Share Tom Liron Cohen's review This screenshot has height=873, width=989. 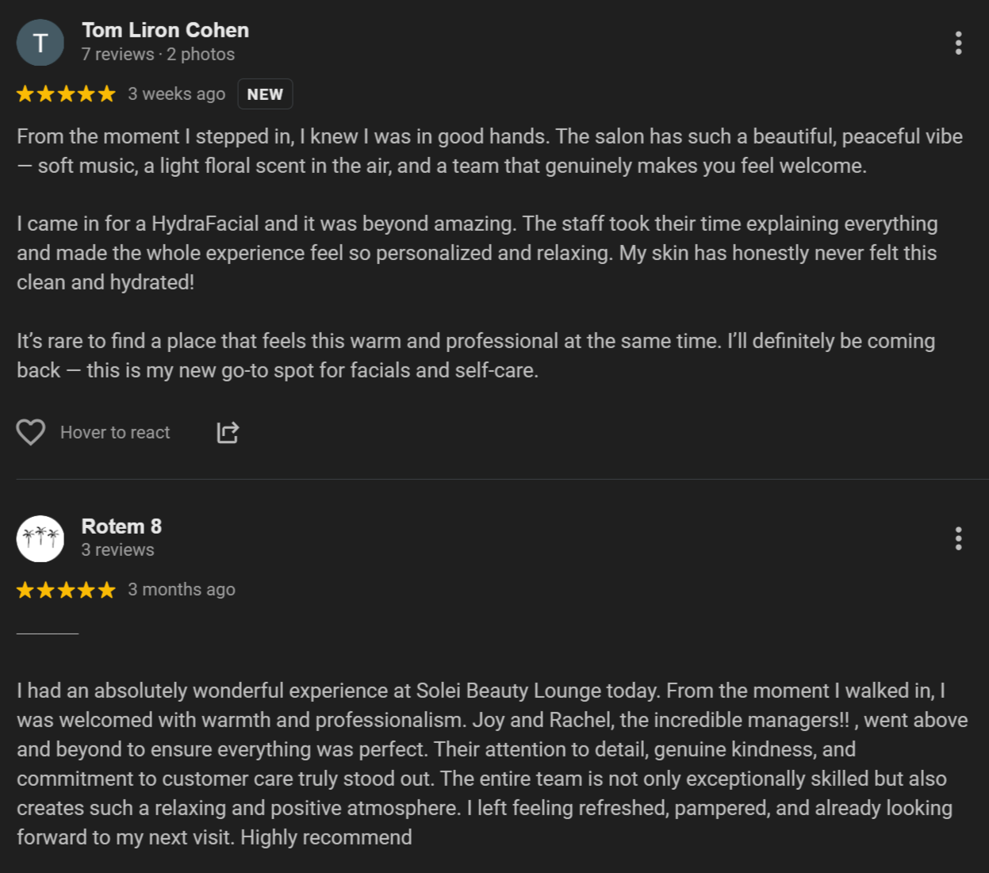(228, 432)
